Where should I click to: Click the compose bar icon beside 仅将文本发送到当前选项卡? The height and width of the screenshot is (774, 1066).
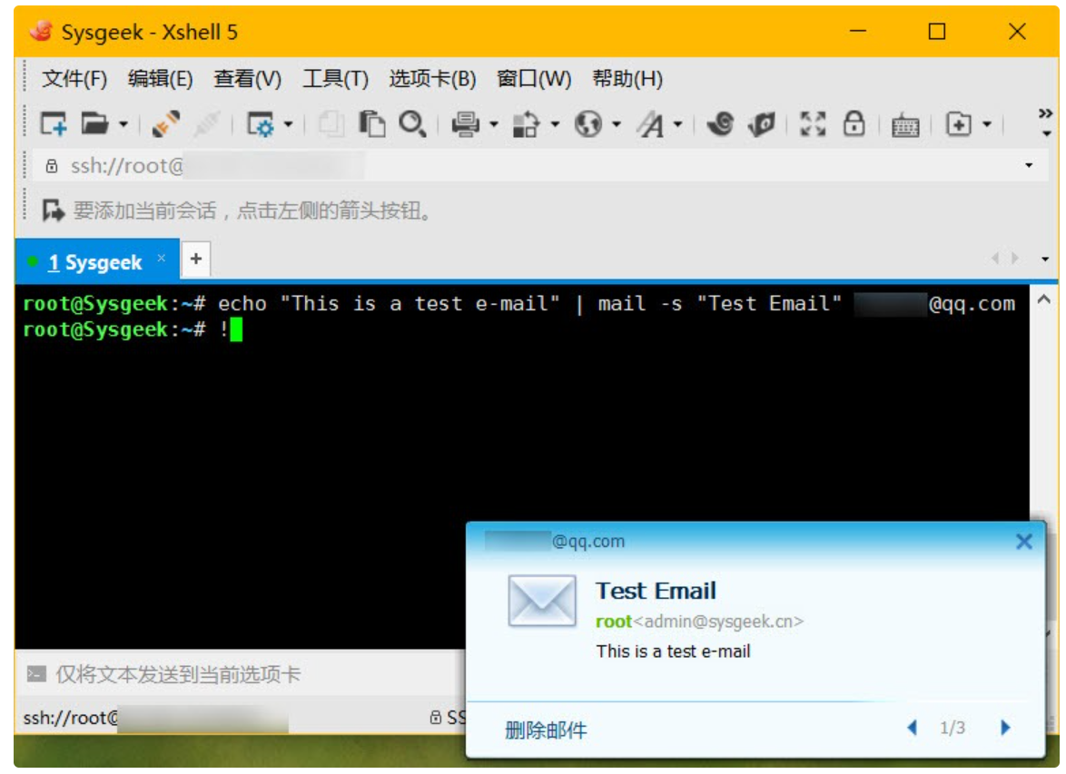coord(36,674)
